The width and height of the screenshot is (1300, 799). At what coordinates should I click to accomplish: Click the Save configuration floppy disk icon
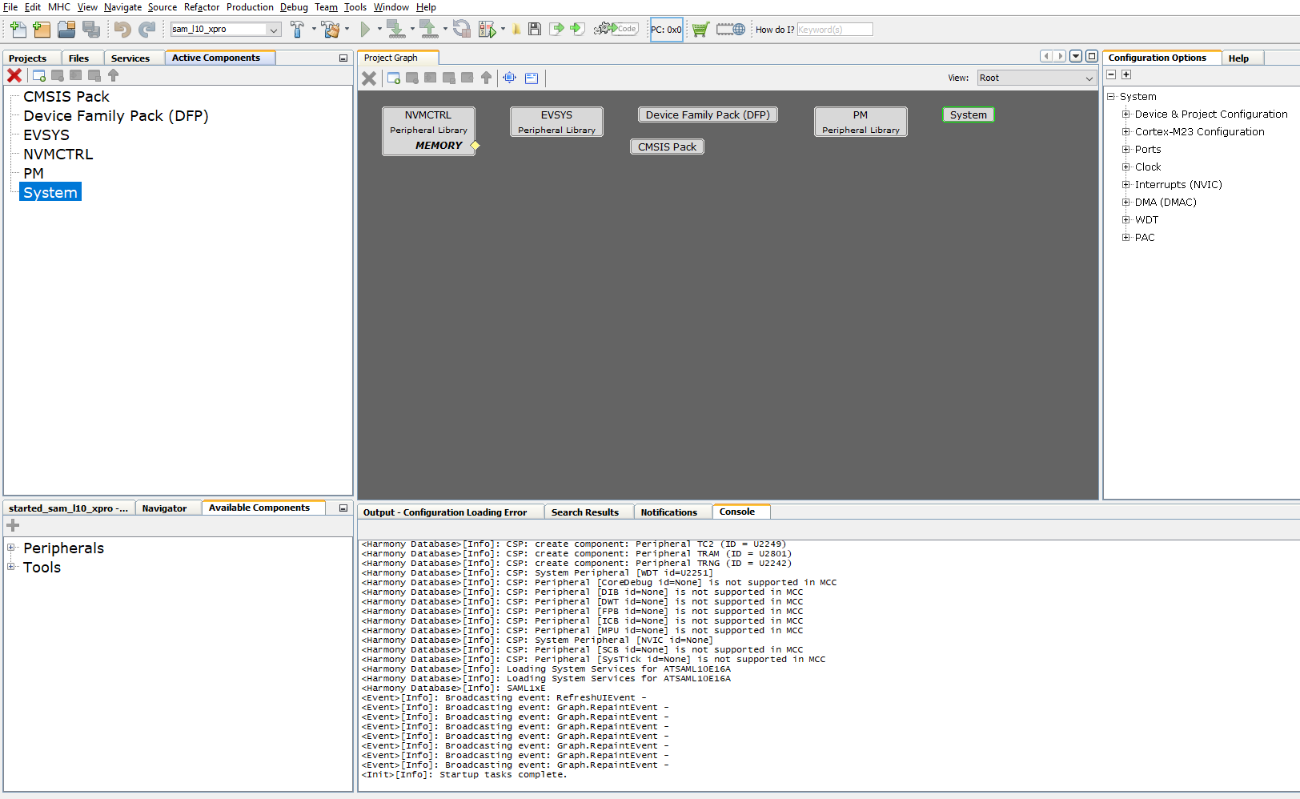pyautogui.click(x=533, y=29)
